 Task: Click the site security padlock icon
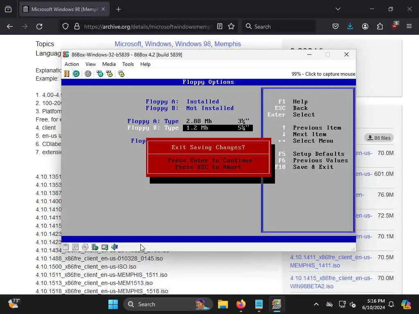coord(77,27)
